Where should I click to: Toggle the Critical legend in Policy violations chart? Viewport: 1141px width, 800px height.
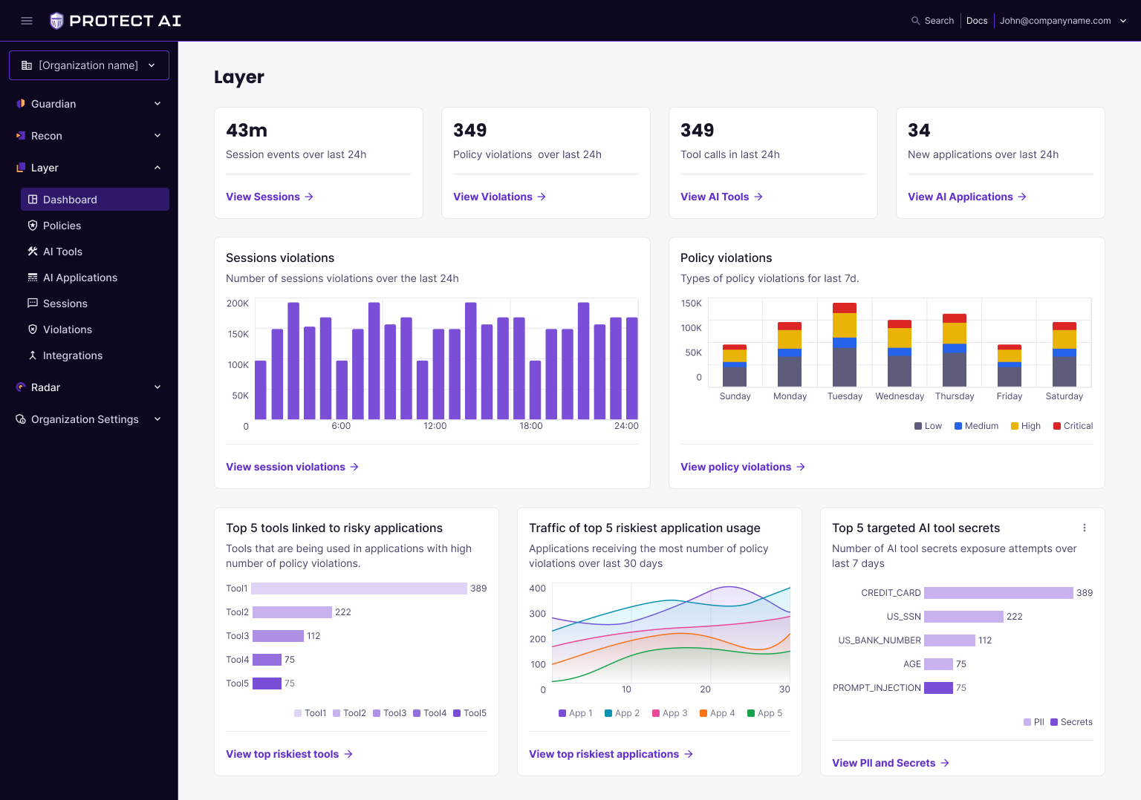(x=1073, y=425)
